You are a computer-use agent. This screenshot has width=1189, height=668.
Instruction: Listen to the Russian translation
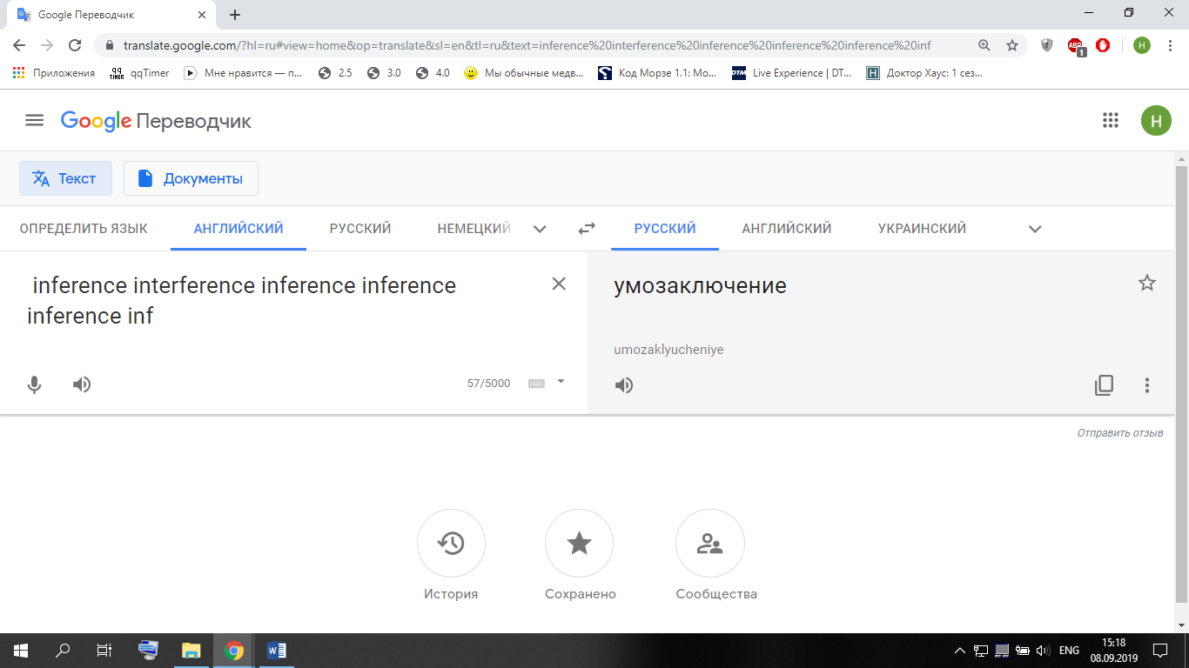click(624, 385)
